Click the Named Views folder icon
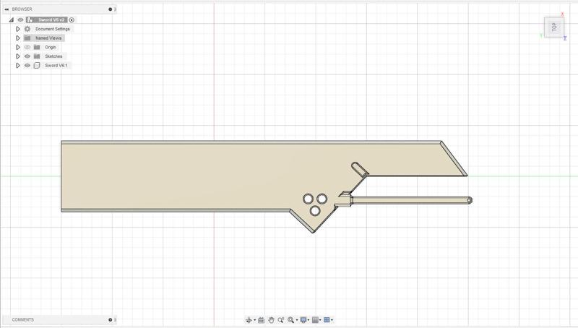 pos(27,38)
